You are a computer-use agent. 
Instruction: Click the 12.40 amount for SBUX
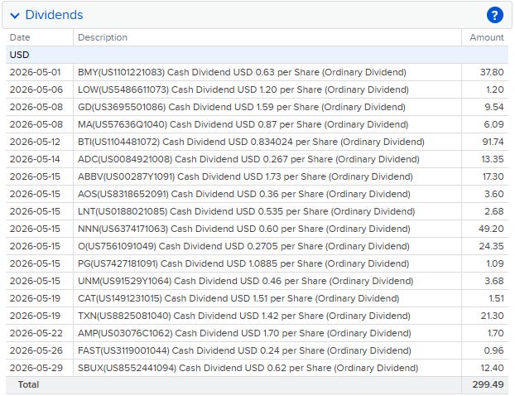tap(492, 369)
